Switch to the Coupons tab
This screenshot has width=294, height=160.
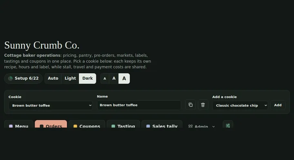pyautogui.click(x=87, y=124)
